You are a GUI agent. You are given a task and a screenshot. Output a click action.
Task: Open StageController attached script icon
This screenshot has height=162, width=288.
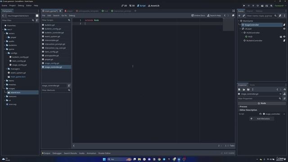pyautogui.click(x=284, y=25)
